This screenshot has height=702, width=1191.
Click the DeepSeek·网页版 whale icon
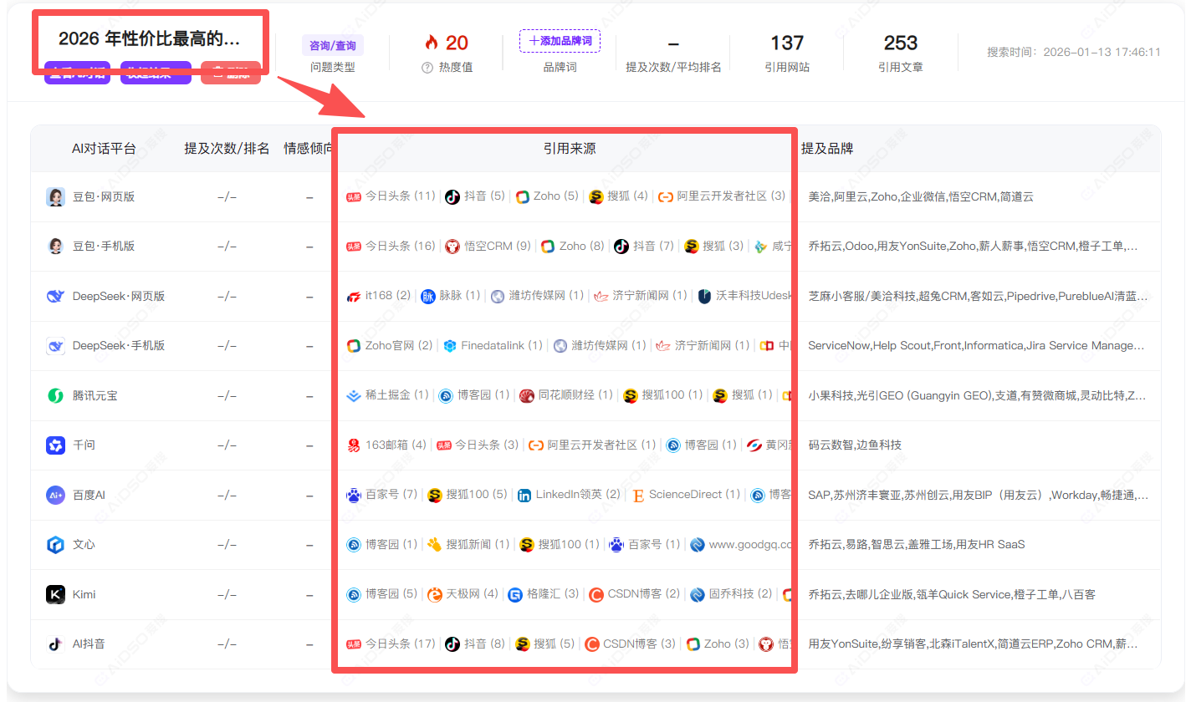[55, 296]
